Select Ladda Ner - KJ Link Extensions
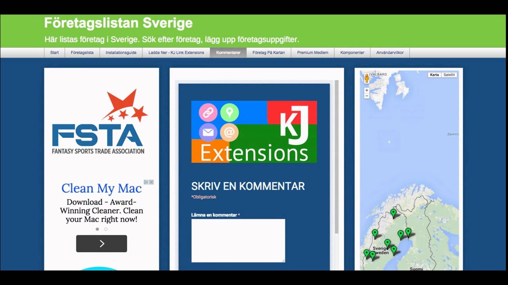 pyautogui.click(x=176, y=53)
